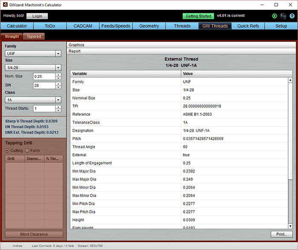Increase Nom. Size with up arrow
This screenshot has height=250, width=298.
(58, 75)
